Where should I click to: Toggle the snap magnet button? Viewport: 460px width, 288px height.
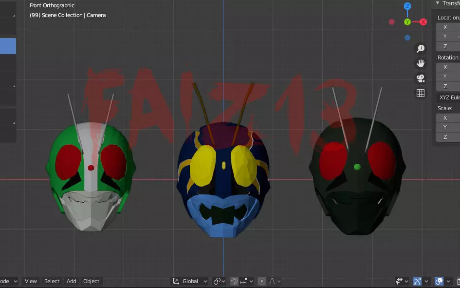(x=234, y=281)
